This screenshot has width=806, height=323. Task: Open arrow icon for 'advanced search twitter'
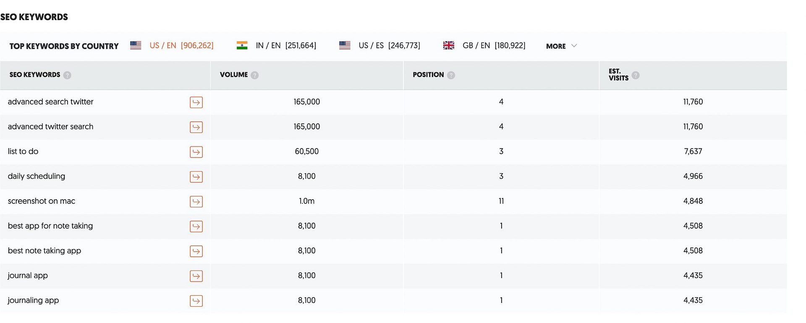pyautogui.click(x=196, y=102)
